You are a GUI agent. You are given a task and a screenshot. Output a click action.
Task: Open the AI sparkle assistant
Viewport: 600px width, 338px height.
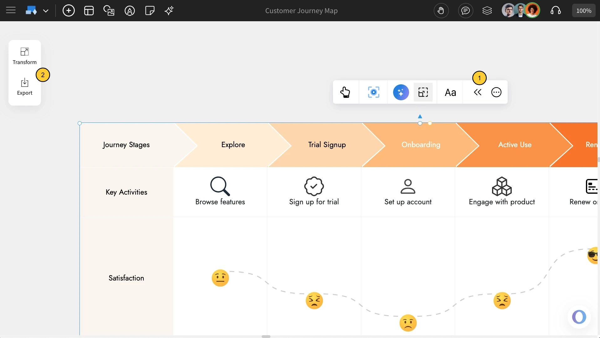pos(169,10)
